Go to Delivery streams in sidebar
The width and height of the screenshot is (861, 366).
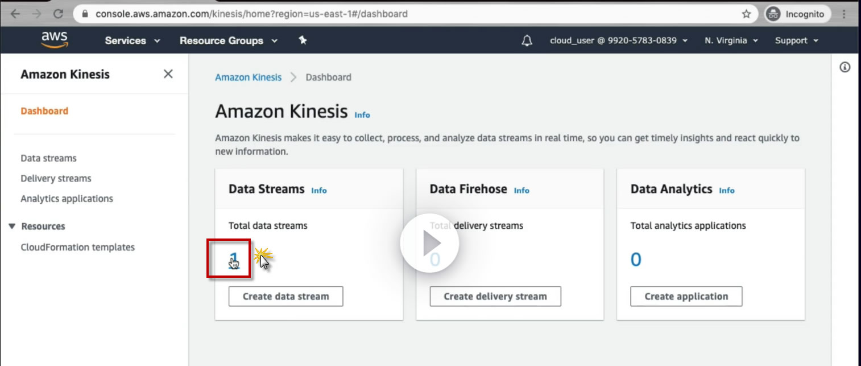56,179
